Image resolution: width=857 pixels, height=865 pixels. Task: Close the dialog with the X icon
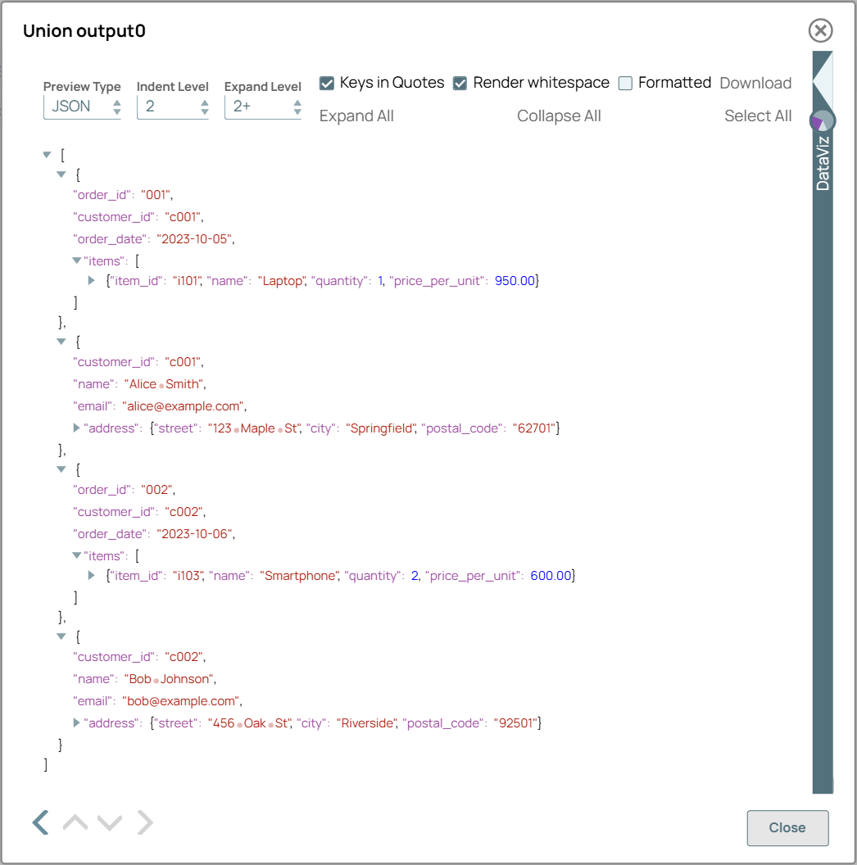820,31
